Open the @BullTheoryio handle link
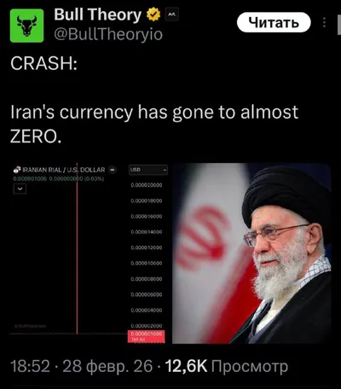Screen dimensions: 341x389 click(x=108, y=35)
